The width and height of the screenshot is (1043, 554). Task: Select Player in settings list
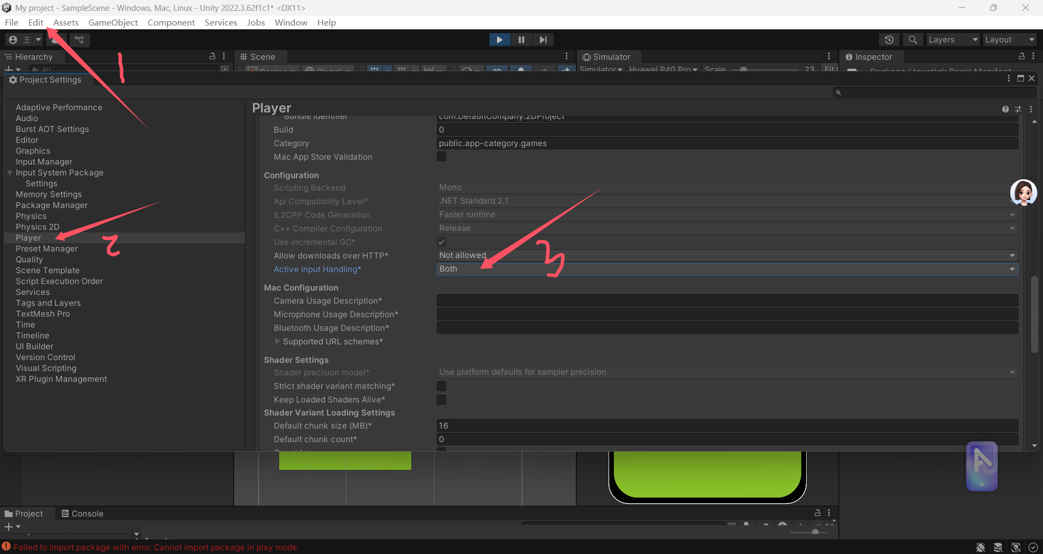(124, 238)
